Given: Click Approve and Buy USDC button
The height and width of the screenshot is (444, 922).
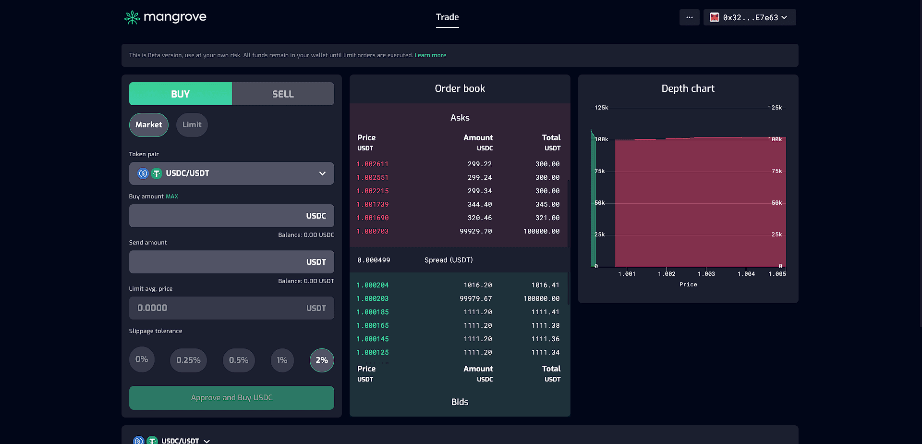Looking at the screenshot, I should 231,398.
